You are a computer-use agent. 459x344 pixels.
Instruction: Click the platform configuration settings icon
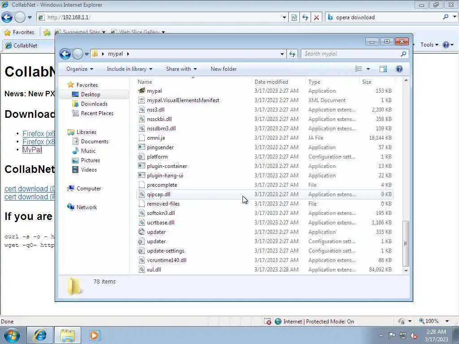pyautogui.click(x=142, y=156)
